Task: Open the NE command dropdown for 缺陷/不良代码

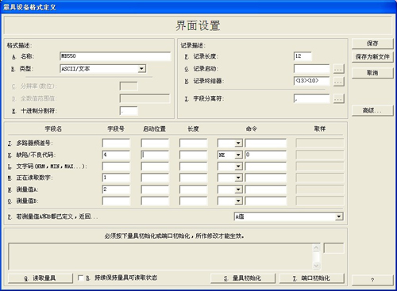Action: point(238,155)
